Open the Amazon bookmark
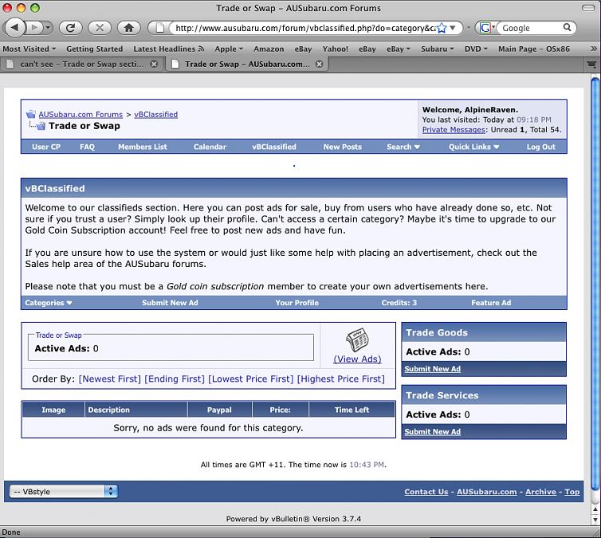 point(269,49)
